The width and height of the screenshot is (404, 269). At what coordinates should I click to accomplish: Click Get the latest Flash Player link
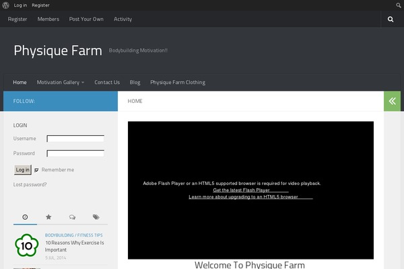241,190
